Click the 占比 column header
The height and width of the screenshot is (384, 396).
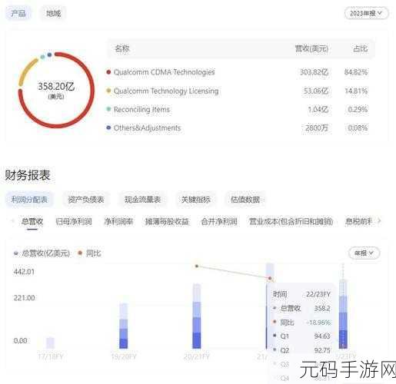tap(361, 48)
